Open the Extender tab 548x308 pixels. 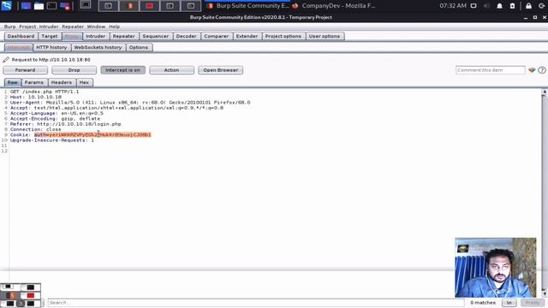click(247, 36)
